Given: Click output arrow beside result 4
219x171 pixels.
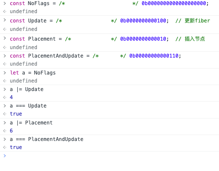Looking at the screenshot, I should 5,97.
